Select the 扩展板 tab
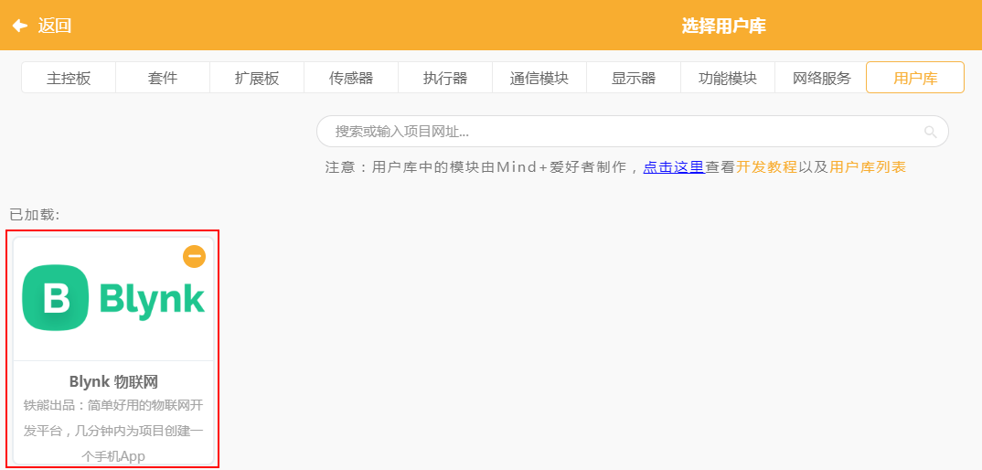Screen dimensions: 982x470 pyautogui.click(x=257, y=79)
